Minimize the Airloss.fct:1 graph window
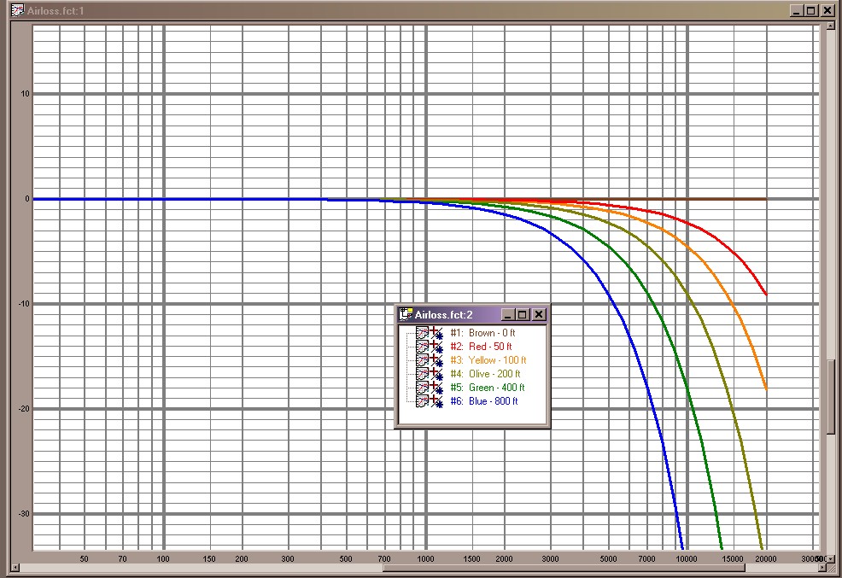 coord(796,11)
